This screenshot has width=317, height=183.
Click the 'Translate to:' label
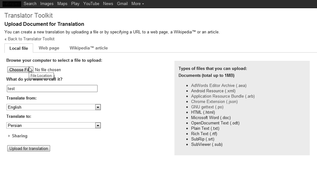[x=19, y=116]
